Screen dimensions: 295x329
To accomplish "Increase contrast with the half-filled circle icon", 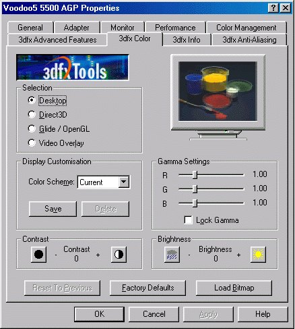I will tap(119, 255).
